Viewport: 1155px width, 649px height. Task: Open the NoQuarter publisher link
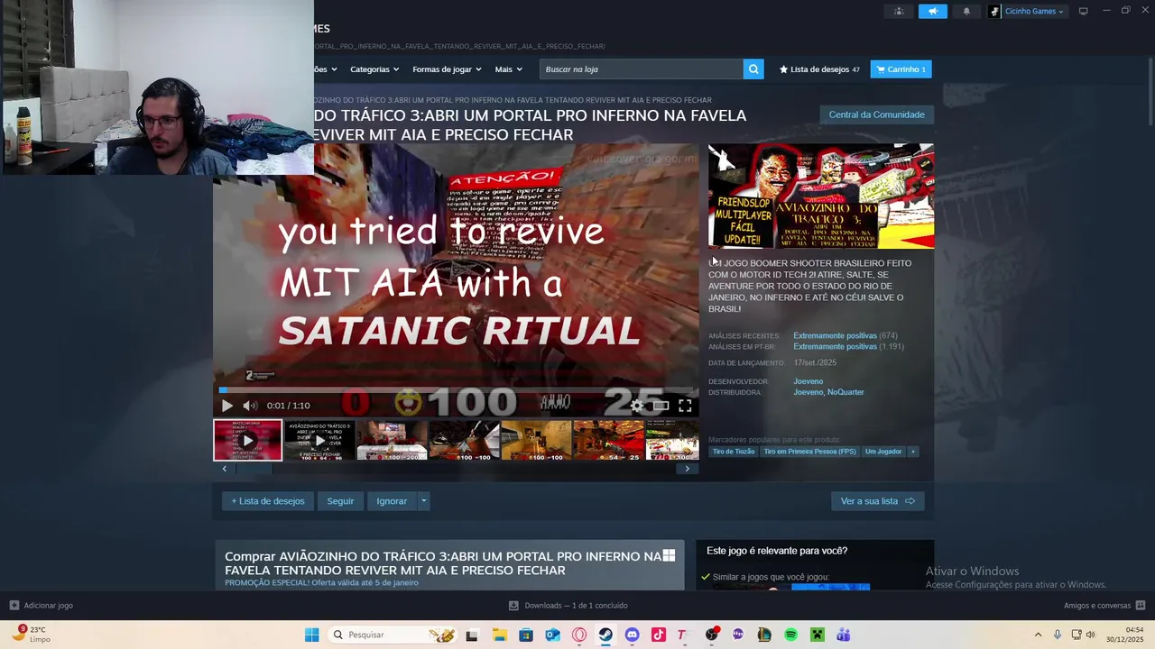click(845, 392)
